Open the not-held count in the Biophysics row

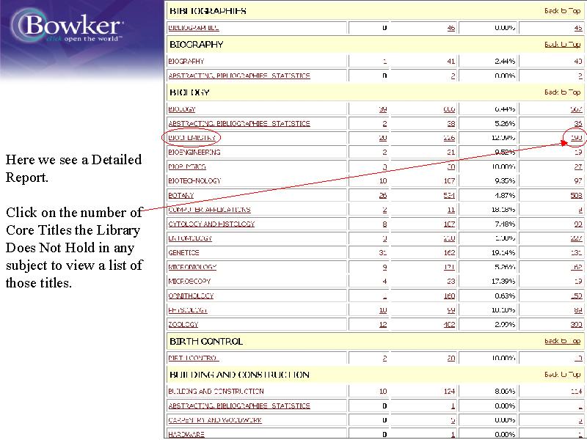[x=578, y=166]
